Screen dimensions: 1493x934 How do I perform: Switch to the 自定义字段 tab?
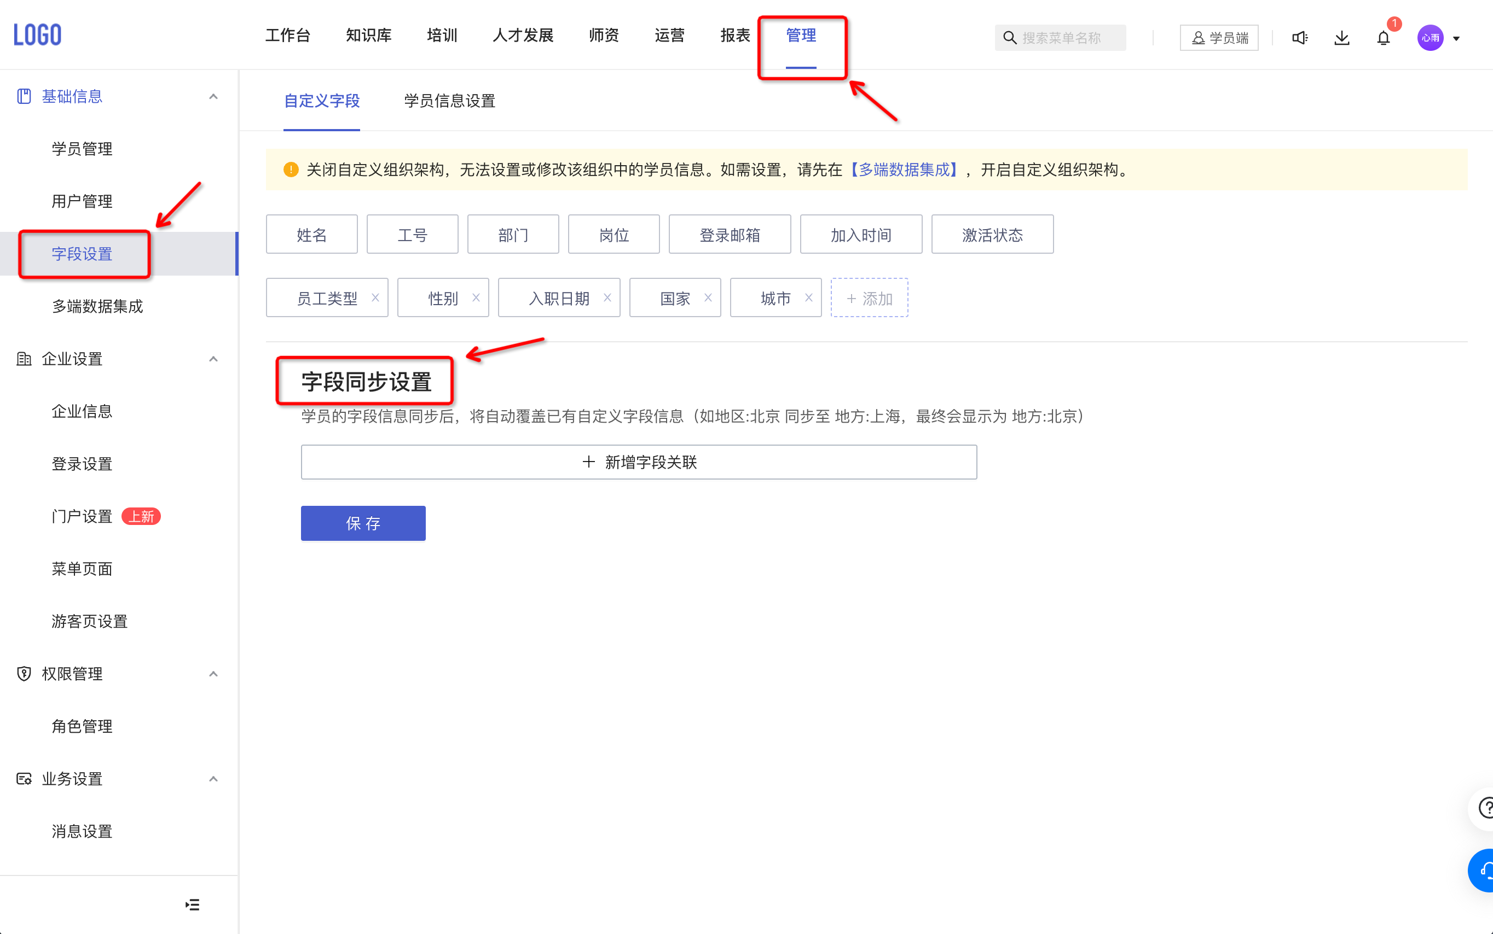[322, 101]
